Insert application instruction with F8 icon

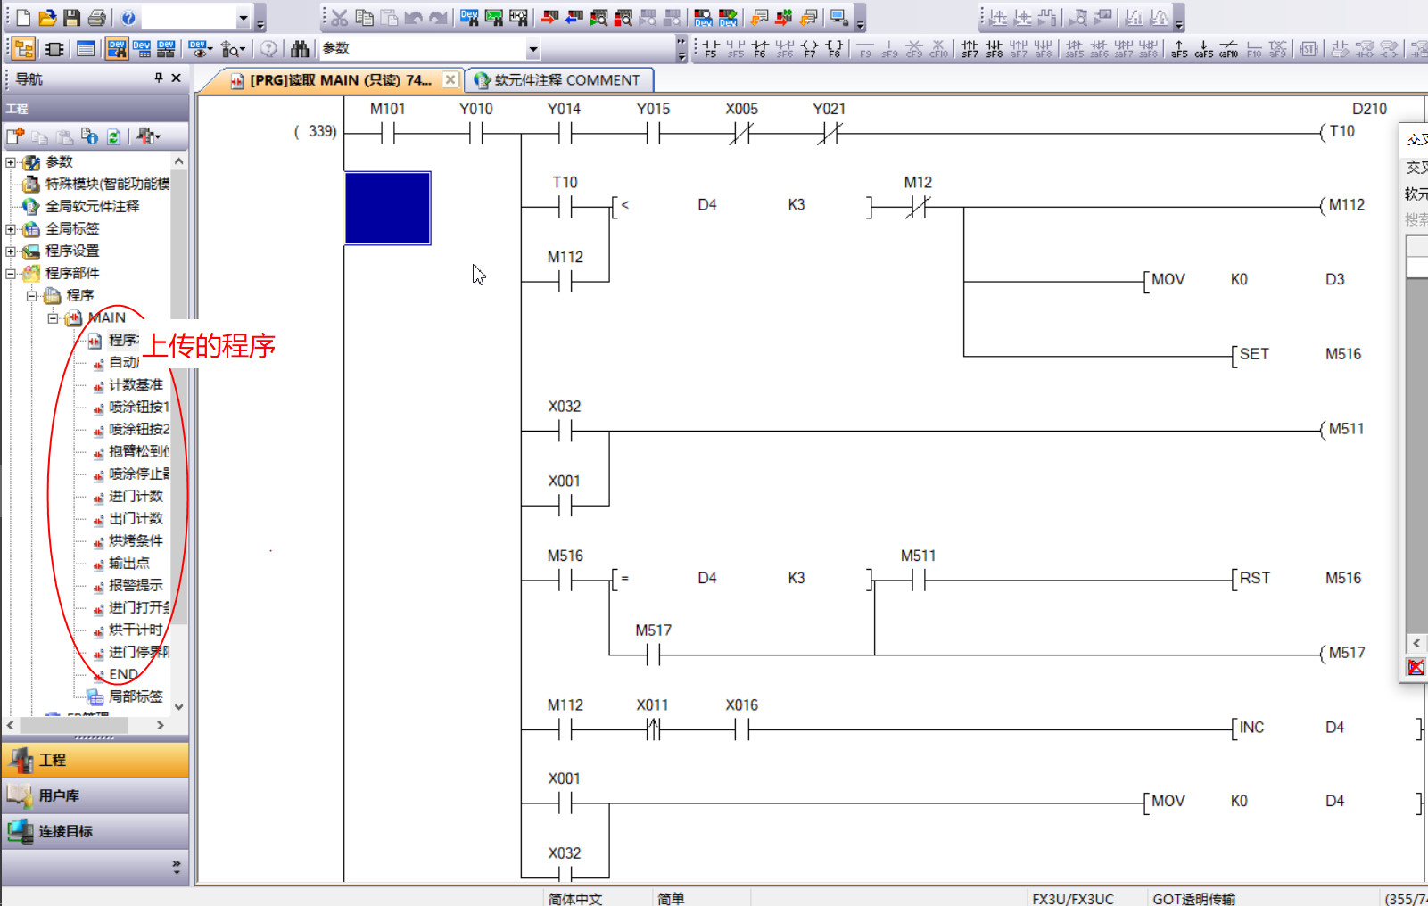[x=834, y=49]
